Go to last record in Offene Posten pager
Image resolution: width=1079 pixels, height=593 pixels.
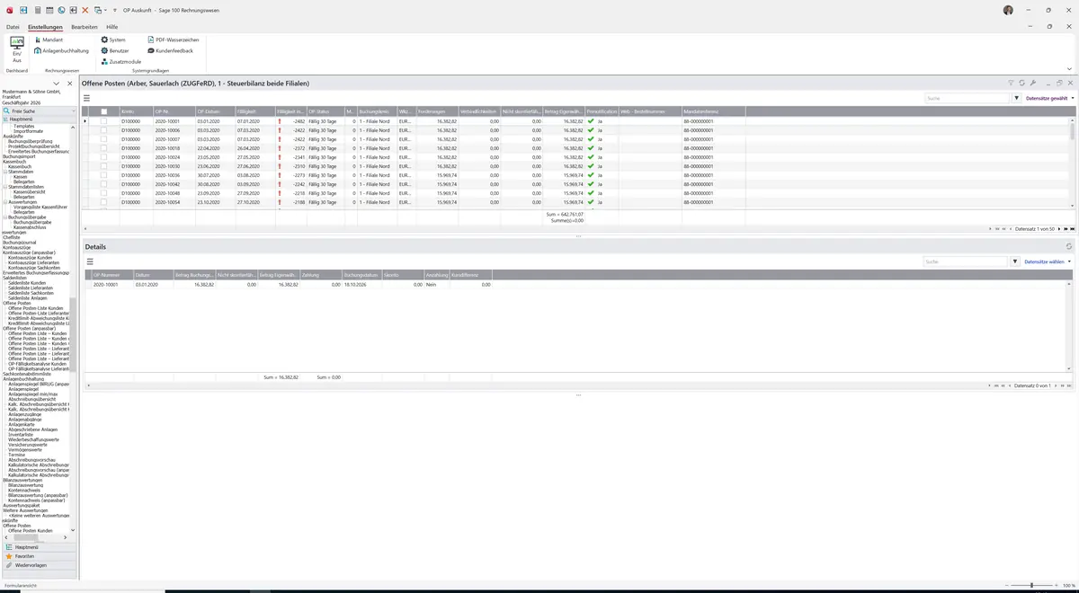point(1072,229)
